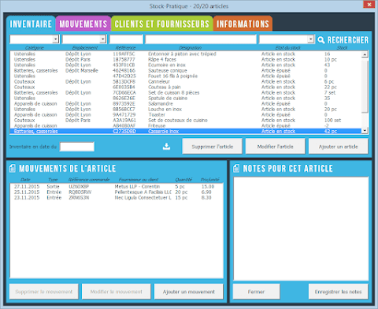This screenshot has width=378, height=309.
Task: Click the Référence commande column header
Action: [89, 180]
